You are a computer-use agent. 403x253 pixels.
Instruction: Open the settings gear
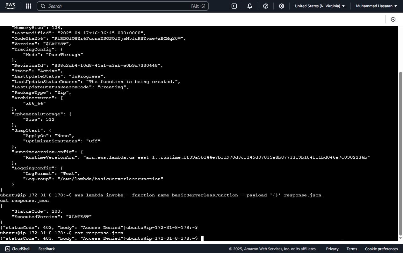pos(282,6)
